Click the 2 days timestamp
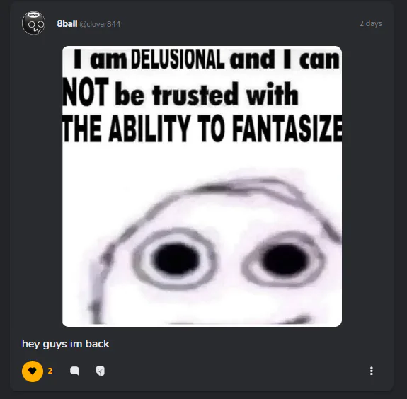 370,23
